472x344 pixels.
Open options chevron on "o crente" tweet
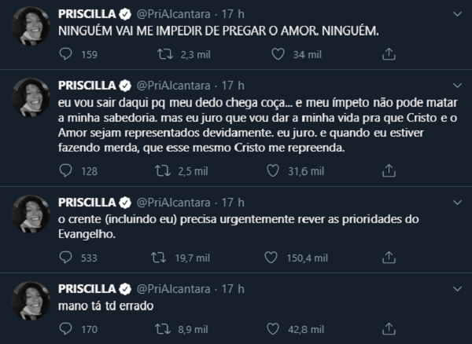point(455,200)
